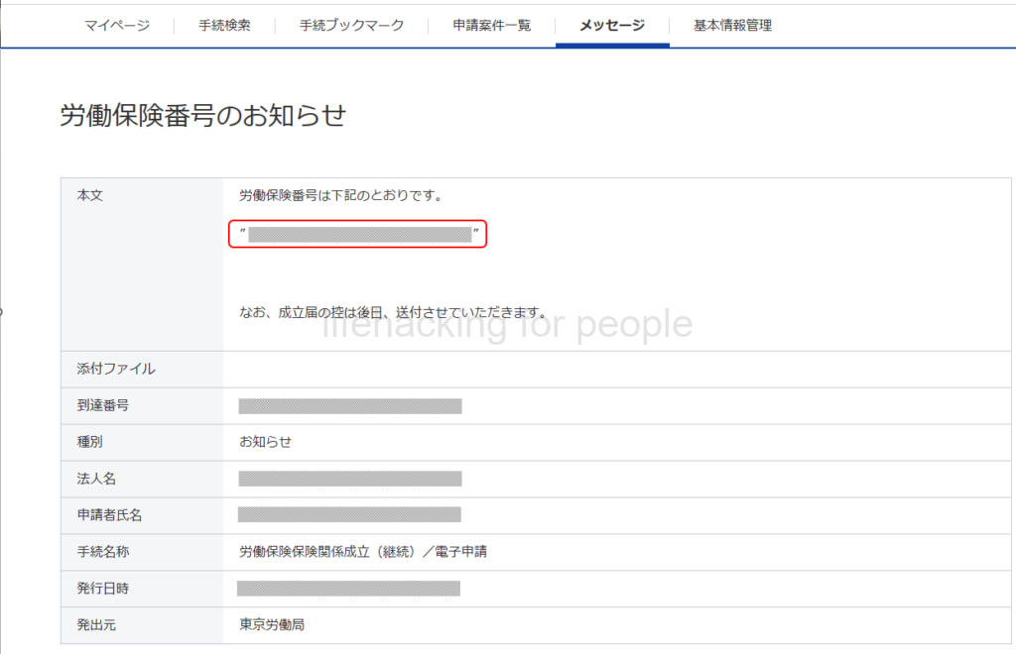Screen dimensions: 1016x654
Task: Go to the 手続ブックマーク tab
Action: click(351, 26)
